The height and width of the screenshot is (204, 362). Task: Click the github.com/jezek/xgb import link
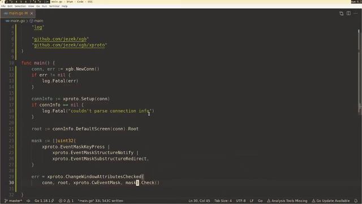pos(61,39)
